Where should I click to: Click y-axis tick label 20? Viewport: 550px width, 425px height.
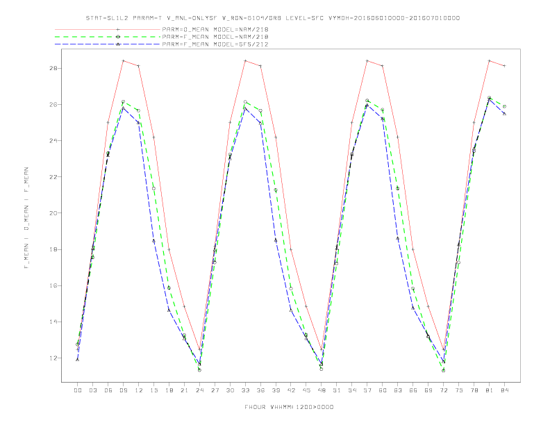pos(53,213)
